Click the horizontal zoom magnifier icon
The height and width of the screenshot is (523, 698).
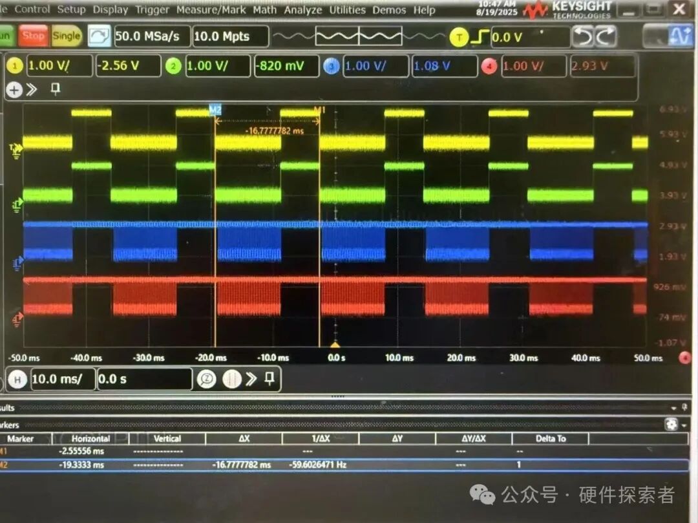(207, 379)
